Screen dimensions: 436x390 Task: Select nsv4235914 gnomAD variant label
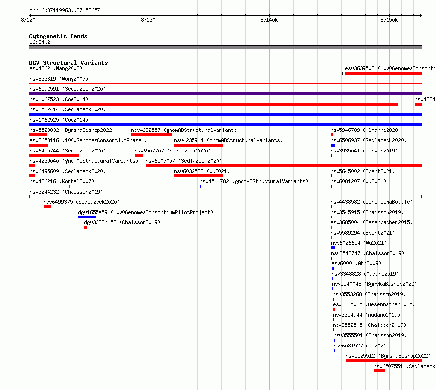(228, 140)
